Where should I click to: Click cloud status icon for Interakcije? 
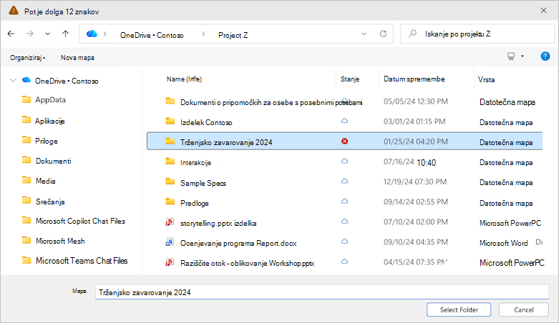[x=344, y=161]
